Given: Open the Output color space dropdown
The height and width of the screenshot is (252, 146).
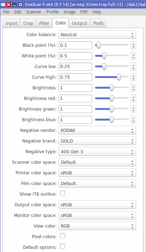Looking at the screenshot, I should pos(97,205).
